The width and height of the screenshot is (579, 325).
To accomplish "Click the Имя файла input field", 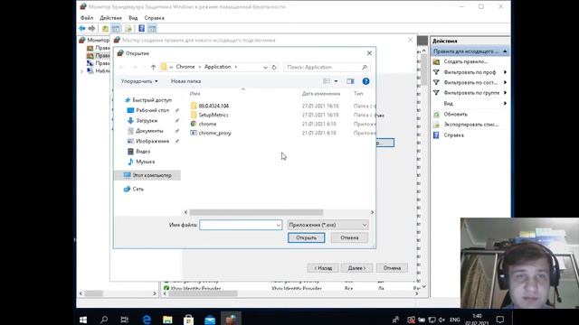I will (x=241, y=225).
